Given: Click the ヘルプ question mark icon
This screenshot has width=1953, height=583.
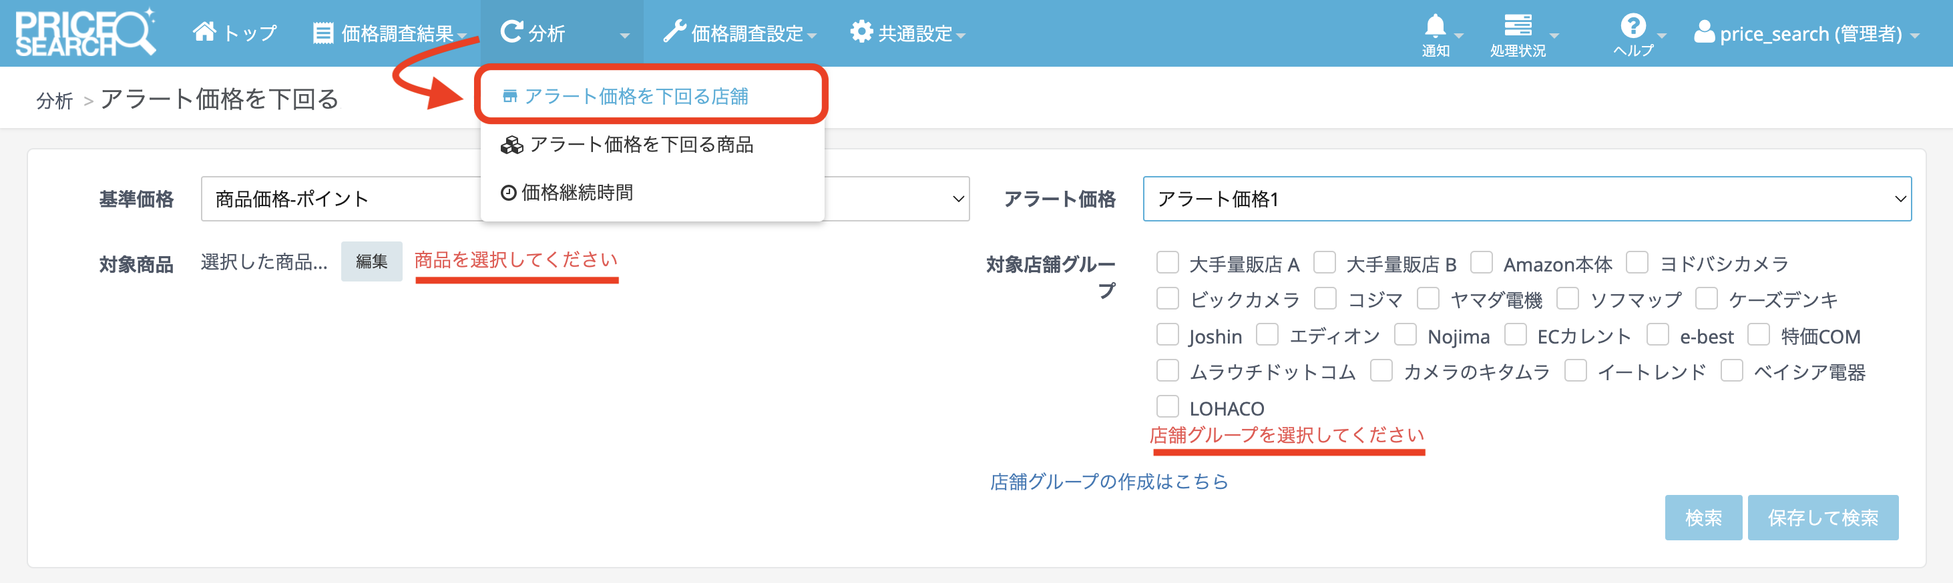Looking at the screenshot, I should (1633, 27).
